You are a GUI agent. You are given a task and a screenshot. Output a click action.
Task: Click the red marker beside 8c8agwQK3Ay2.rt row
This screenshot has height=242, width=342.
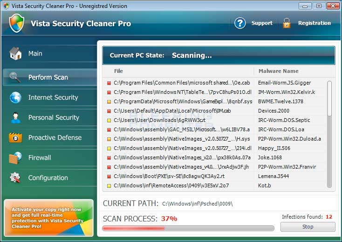(x=109, y=177)
